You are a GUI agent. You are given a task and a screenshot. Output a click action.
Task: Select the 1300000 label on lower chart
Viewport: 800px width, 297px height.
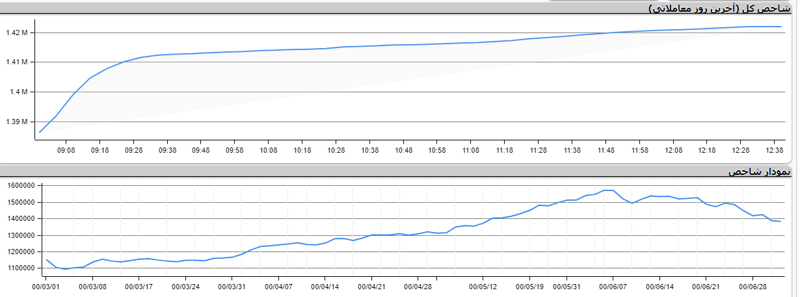pos(19,235)
